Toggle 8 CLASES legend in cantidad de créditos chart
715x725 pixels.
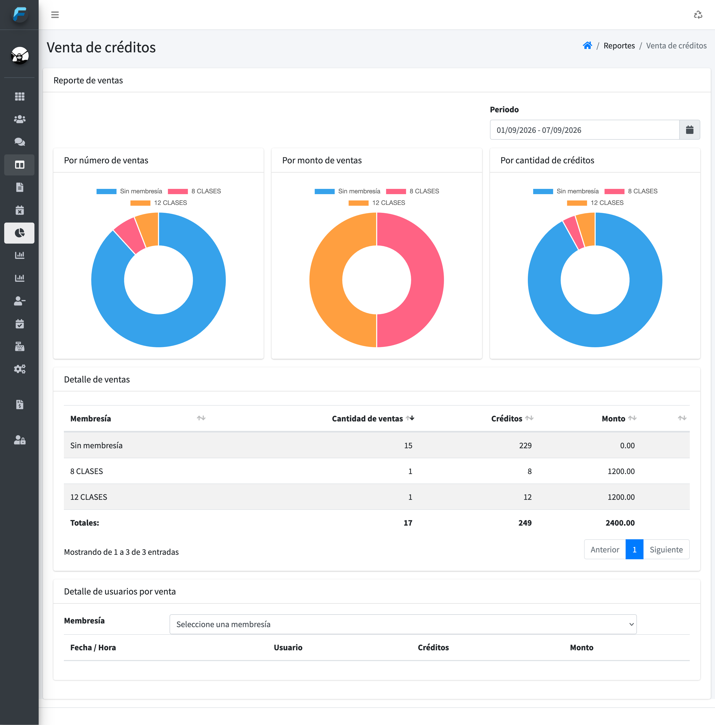631,191
